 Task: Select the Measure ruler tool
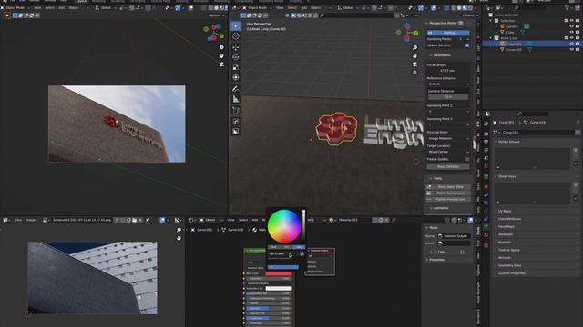[x=236, y=99]
